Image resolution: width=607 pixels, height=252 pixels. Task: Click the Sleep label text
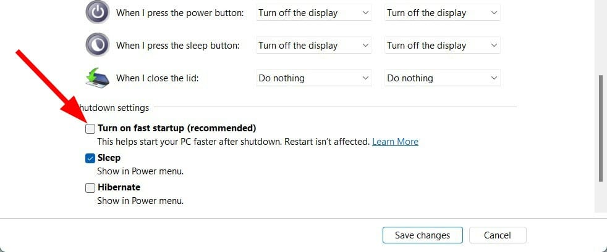(x=109, y=158)
